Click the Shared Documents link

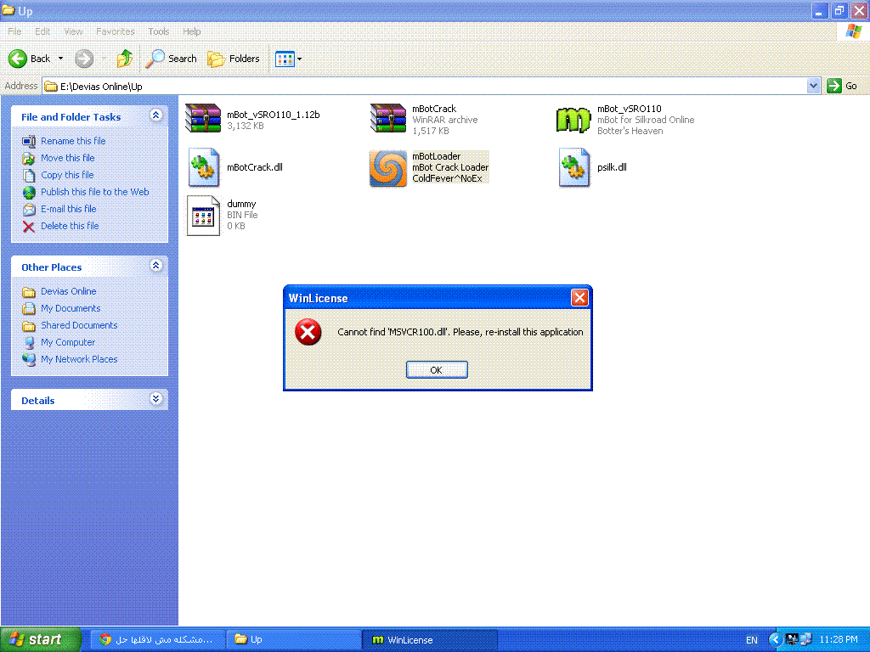click(79, 325)
